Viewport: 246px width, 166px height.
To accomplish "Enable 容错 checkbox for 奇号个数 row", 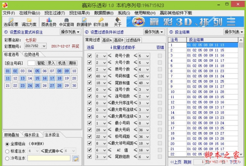I will (160, 56).
